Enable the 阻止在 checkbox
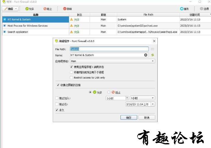The width and height of the screenshot is (211, 148). pyautogui.click(x=57, y=104)
